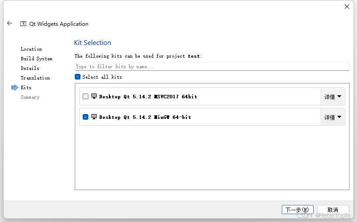The height and width of the screenshot is (222, 357).
Task: Click the 下一步(N) next button
Action: tap(297, 209)
